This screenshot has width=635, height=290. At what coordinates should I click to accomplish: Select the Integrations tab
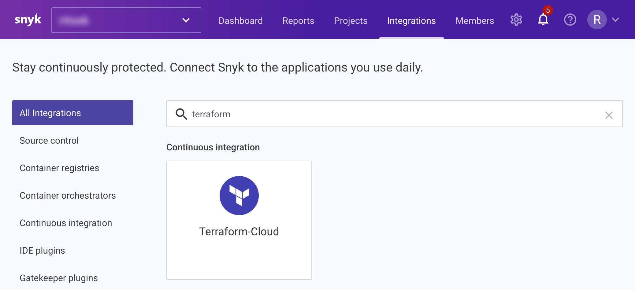coord(411,21)
